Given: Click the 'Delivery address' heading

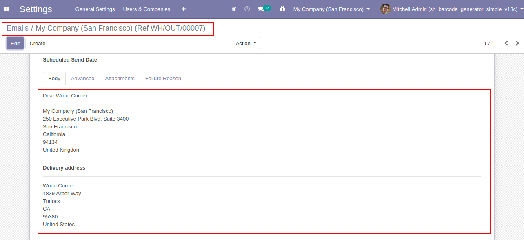Looking at the screenshot, I should click(x=64, y=167).
